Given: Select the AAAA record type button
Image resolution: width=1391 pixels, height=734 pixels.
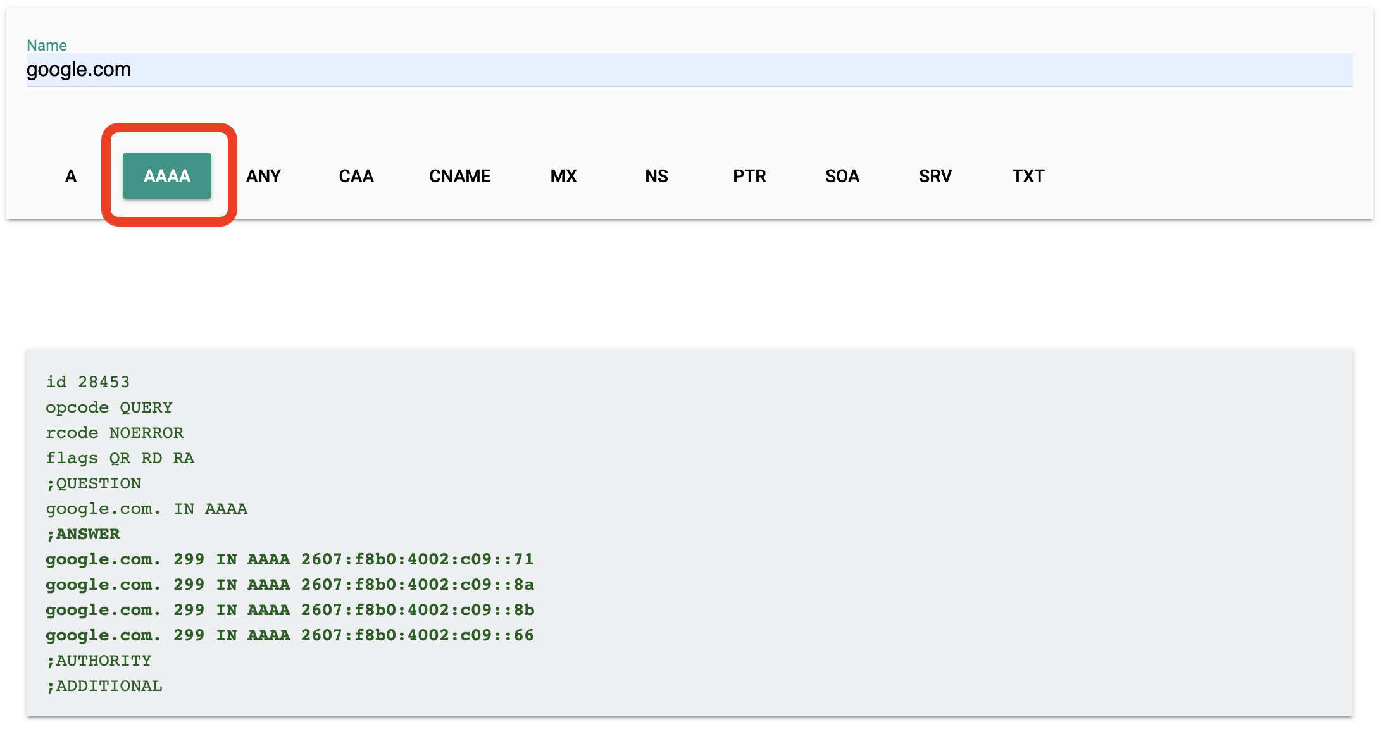Looking at the screenshot, I should 167,176.
